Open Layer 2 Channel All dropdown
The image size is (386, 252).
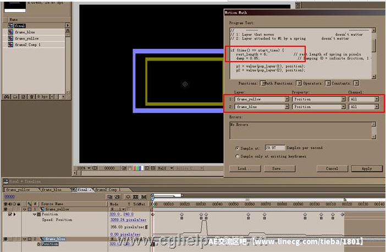pyautogui.click(x=363, y=107)
